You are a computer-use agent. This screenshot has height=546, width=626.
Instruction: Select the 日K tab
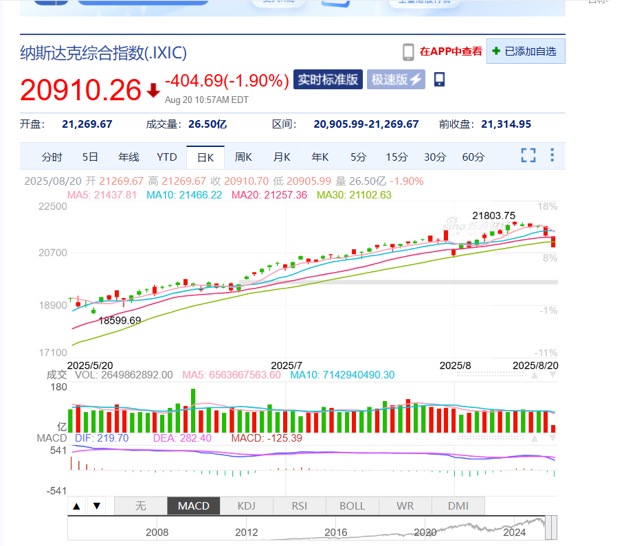click(x=205, y=158)
